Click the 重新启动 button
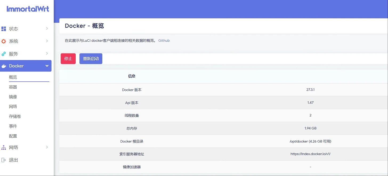Viewport: 388px width, 176px height. [x=91, y=59]
